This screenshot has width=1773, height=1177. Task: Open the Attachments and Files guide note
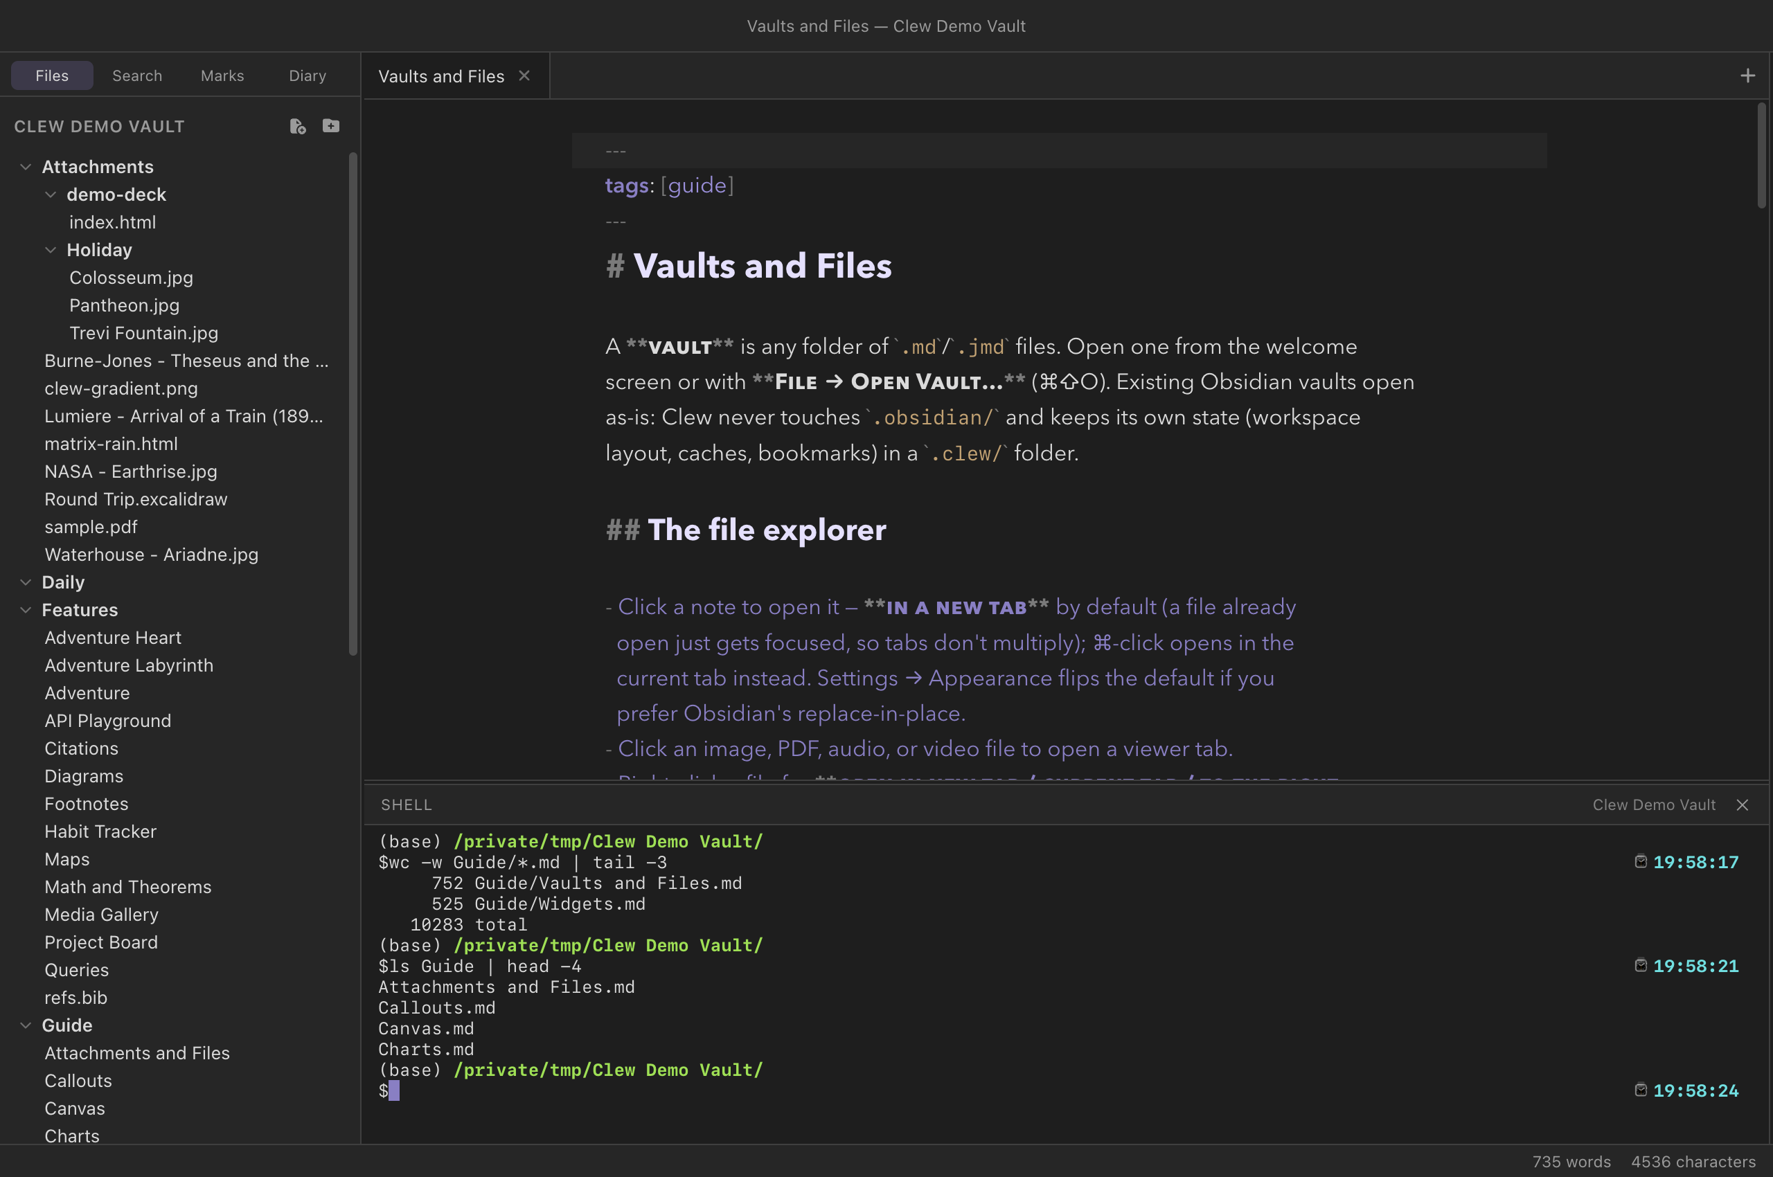point(137,1054)
